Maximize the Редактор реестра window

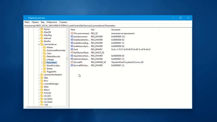180,18
